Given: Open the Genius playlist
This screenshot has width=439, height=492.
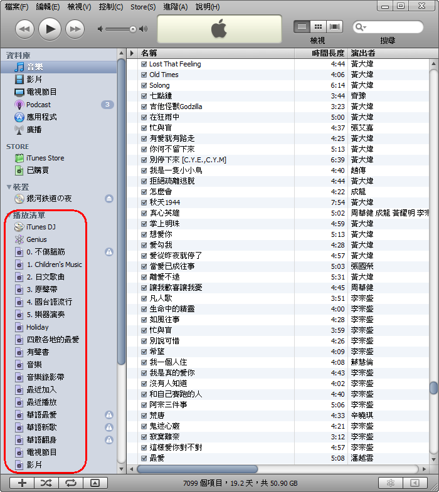Looking at the screenshot, I should click(x=58, y=239).
